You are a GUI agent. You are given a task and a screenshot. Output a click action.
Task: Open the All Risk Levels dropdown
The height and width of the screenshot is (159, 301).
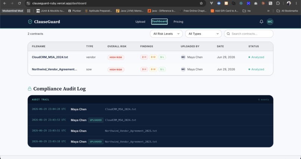[166, 34]
